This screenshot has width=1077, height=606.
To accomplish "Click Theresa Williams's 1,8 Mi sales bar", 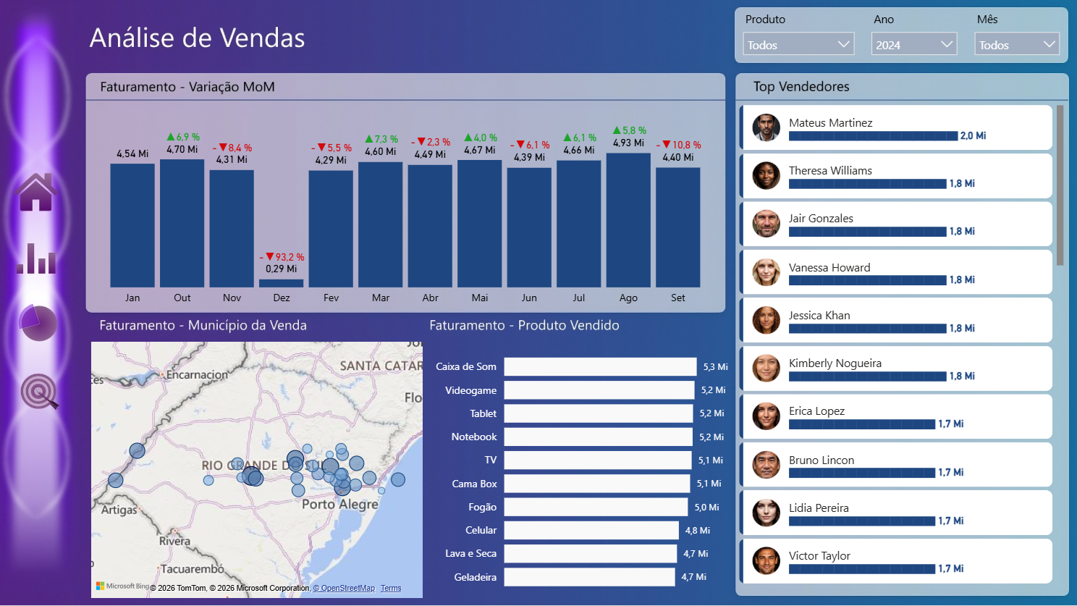I will click(868, 184).
